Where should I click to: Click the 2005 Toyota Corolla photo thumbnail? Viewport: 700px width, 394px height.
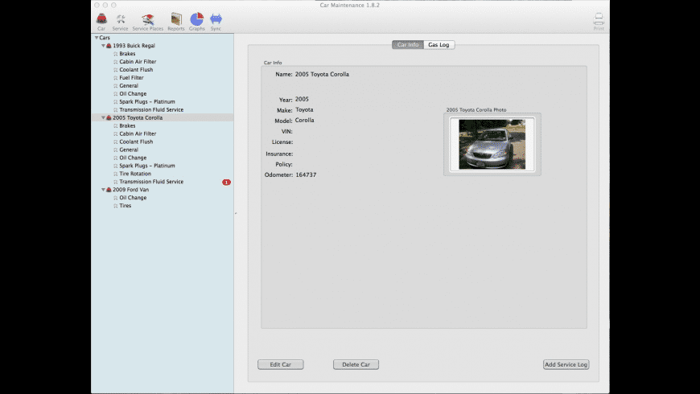tap(492, 144)
